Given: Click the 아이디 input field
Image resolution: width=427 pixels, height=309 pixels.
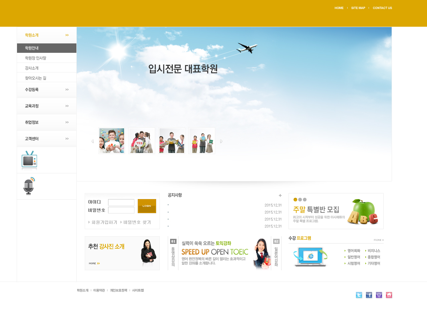Looking at the screenshot, I should (121, 202).
